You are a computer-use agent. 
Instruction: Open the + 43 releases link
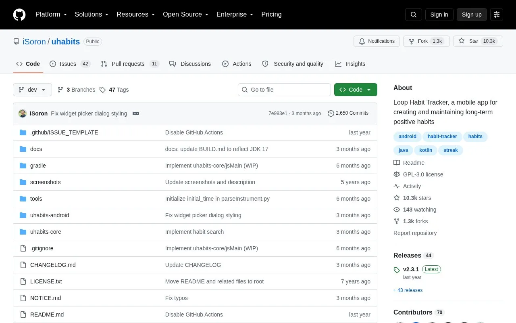[x=408, y=290]
